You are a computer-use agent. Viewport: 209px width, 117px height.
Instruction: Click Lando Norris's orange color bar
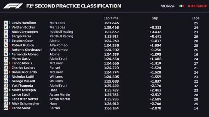10,63
